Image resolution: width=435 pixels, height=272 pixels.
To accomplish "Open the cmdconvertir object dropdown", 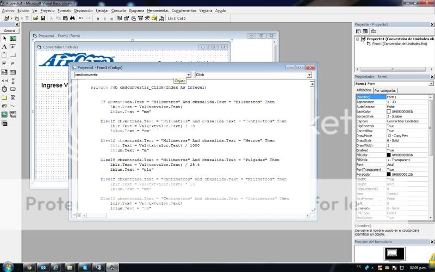I will tap(188, 75).
